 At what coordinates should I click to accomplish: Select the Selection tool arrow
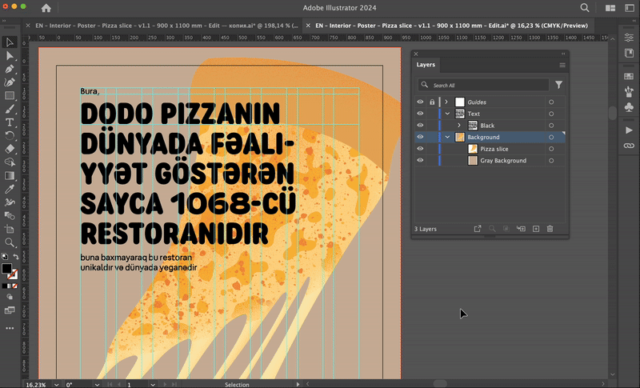click(10, 42)
